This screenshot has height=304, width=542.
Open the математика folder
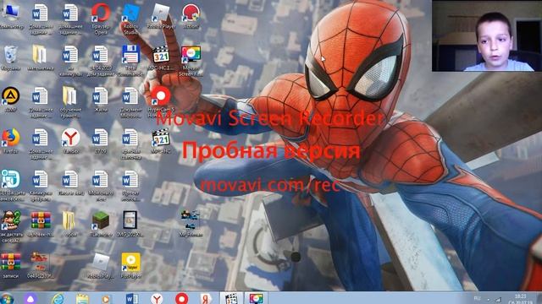click(x=40, y=57)
